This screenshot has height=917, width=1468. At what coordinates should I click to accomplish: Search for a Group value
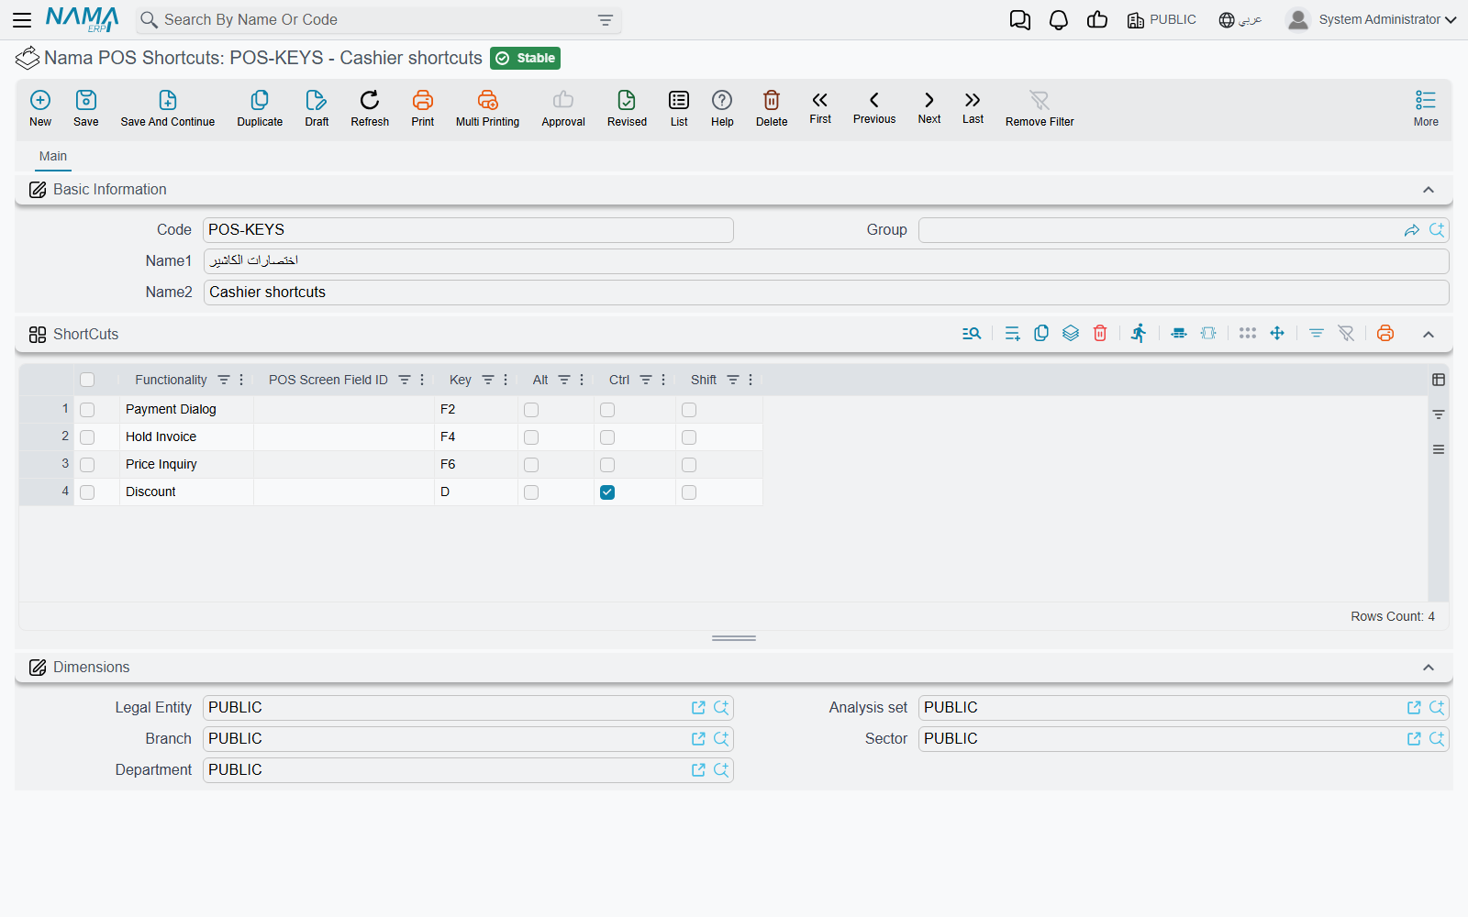(1437, 230)
